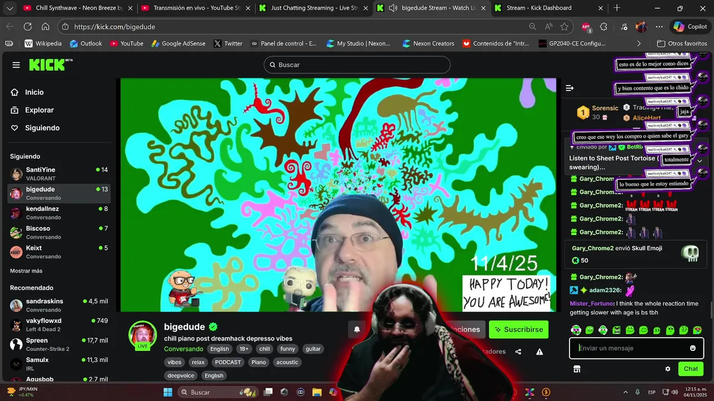
Task: Open a new browser tab
Action: 617,8
